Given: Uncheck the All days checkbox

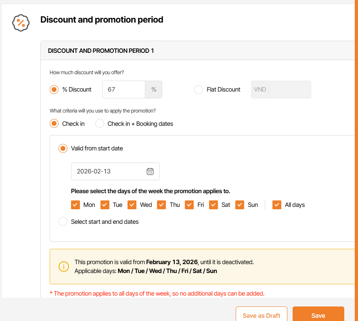Looking at the screenshot, I should 277,205.
